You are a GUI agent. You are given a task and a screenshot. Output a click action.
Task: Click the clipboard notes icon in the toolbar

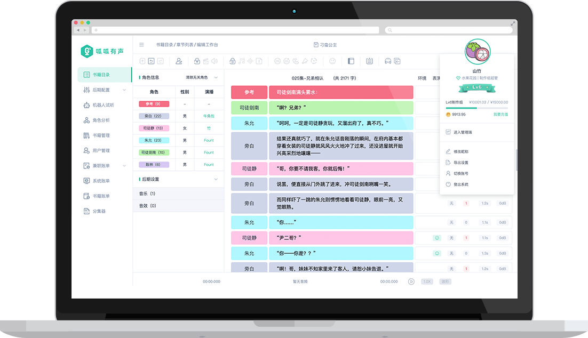click(x=369, y=61)
